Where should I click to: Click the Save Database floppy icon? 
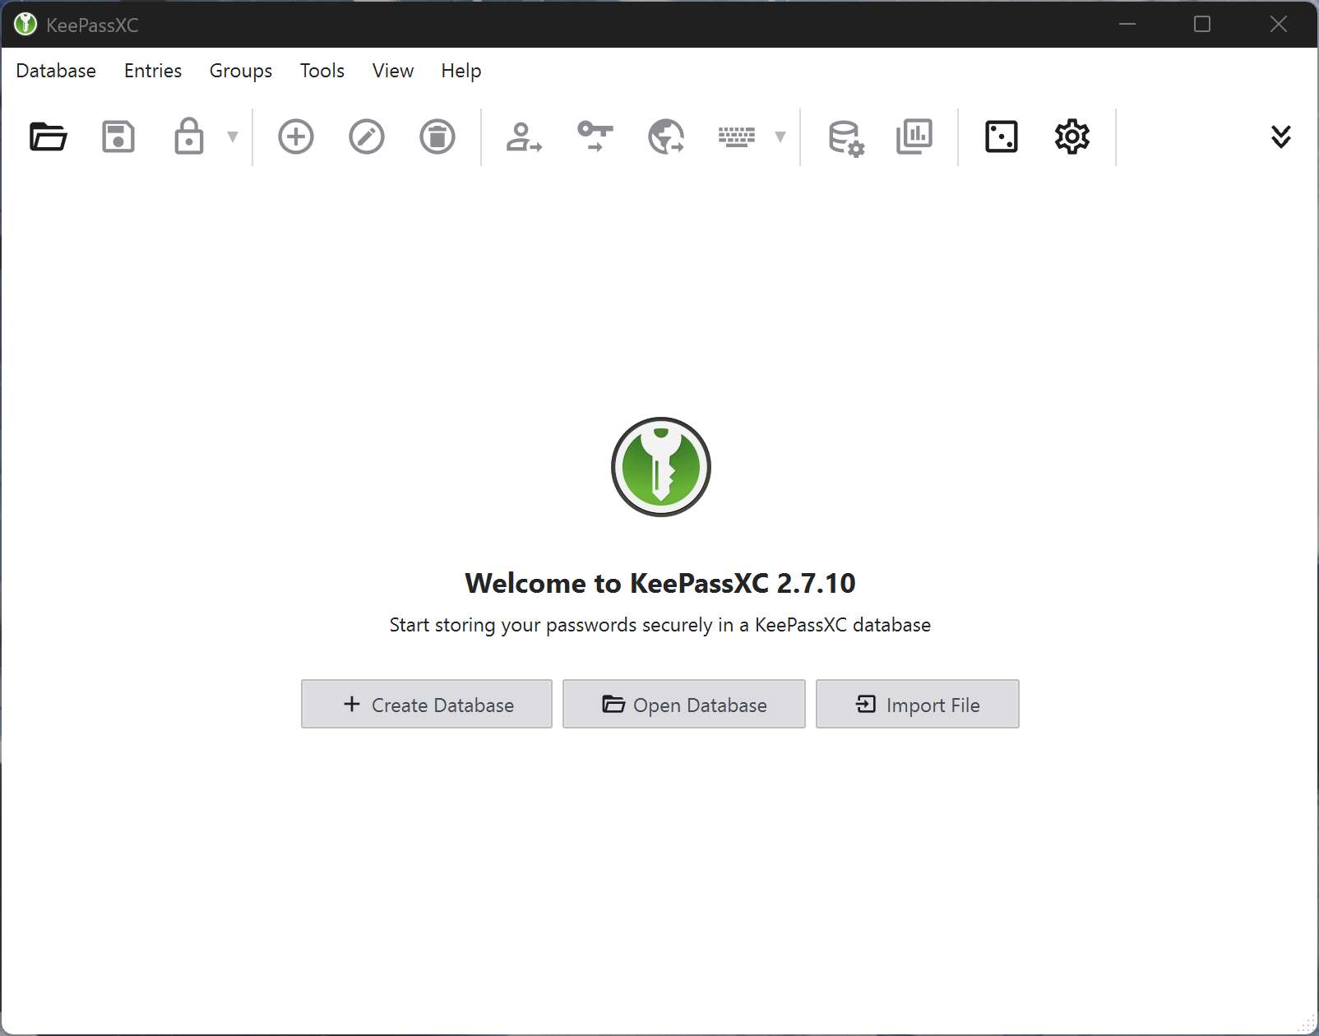118,136
